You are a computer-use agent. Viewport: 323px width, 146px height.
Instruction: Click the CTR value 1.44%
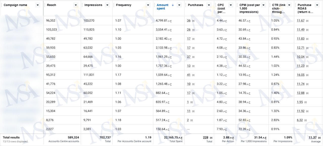pos(275,57)
